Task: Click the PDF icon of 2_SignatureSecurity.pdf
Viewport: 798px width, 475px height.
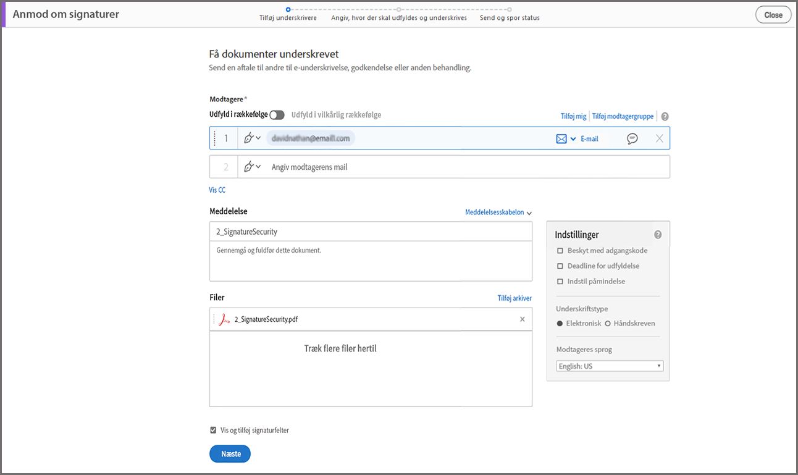Action: pos(225,319)
